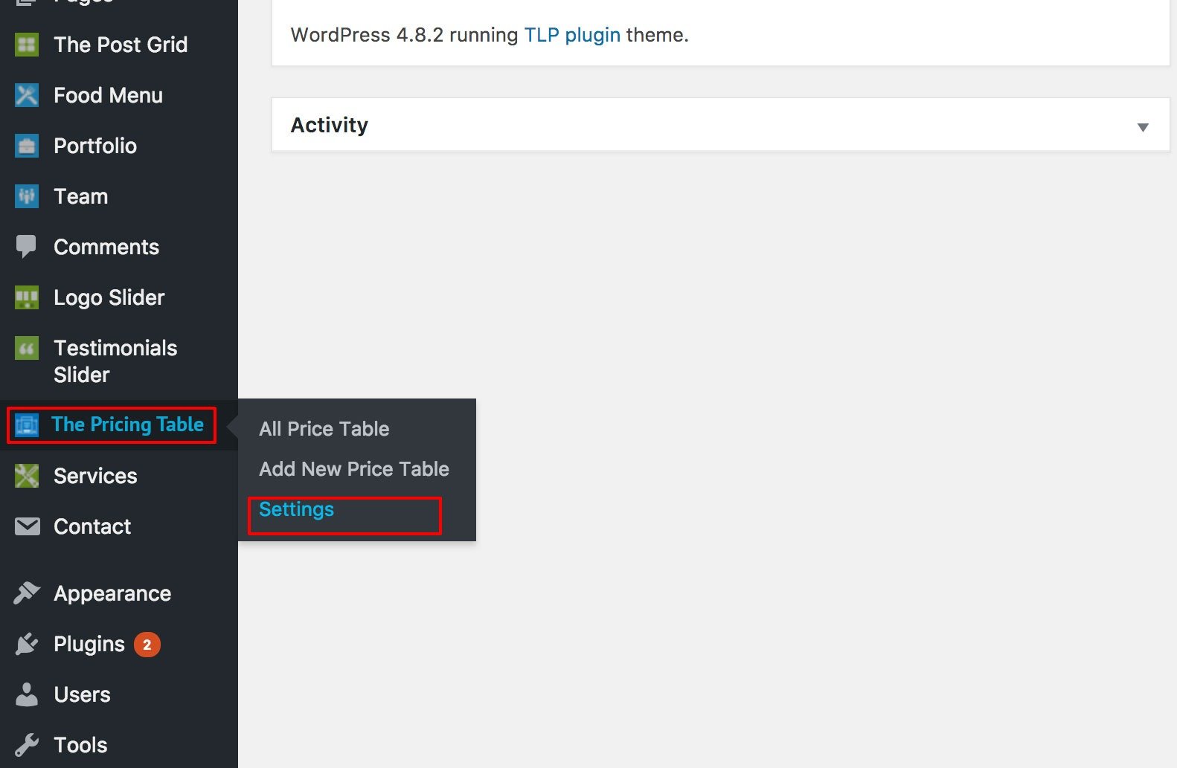
Task: Open the Contact envelope icon
Action: pos(28,526)
